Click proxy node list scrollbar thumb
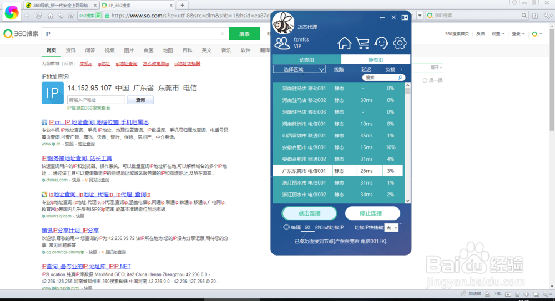 [x=407, y=91]
